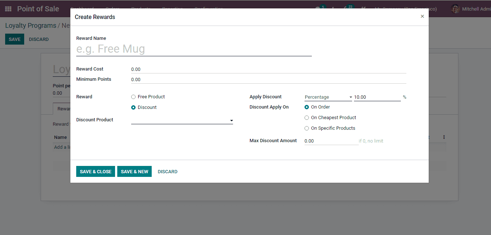This screenshot has height=235, width=491.
Task: Click SAVE & NEW to add another reward
Action: (134, 171)
